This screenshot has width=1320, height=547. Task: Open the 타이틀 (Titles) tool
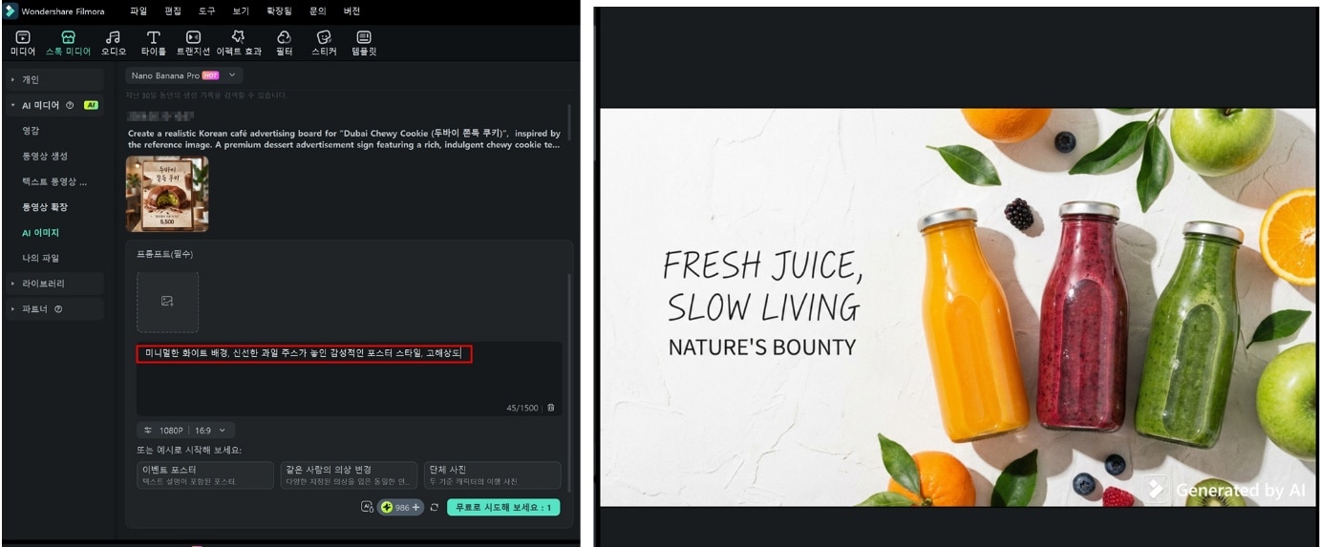click(x=153, y=42)
